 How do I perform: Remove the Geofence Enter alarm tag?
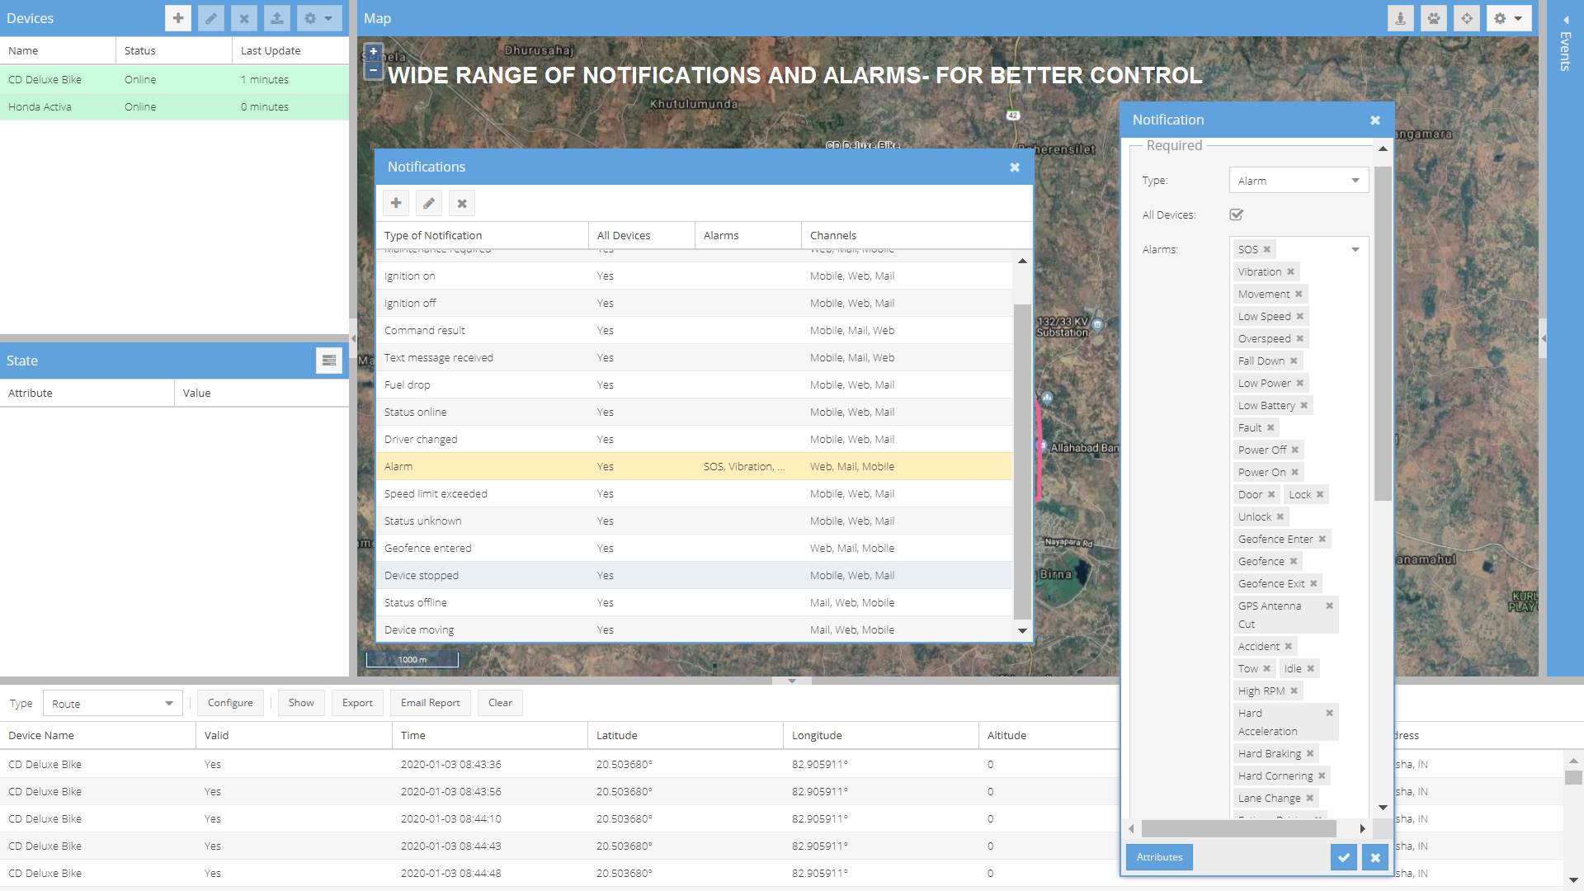click(1322, 539)
